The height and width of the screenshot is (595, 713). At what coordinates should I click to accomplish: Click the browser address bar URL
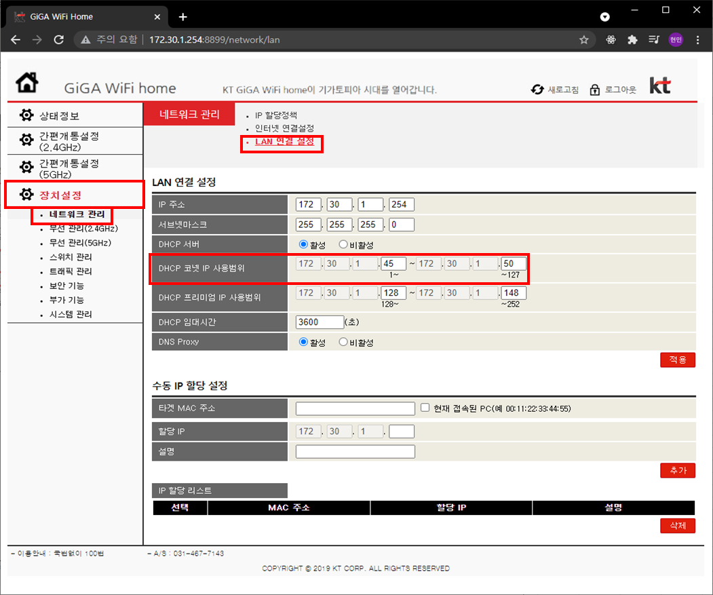tap(214, 40)
